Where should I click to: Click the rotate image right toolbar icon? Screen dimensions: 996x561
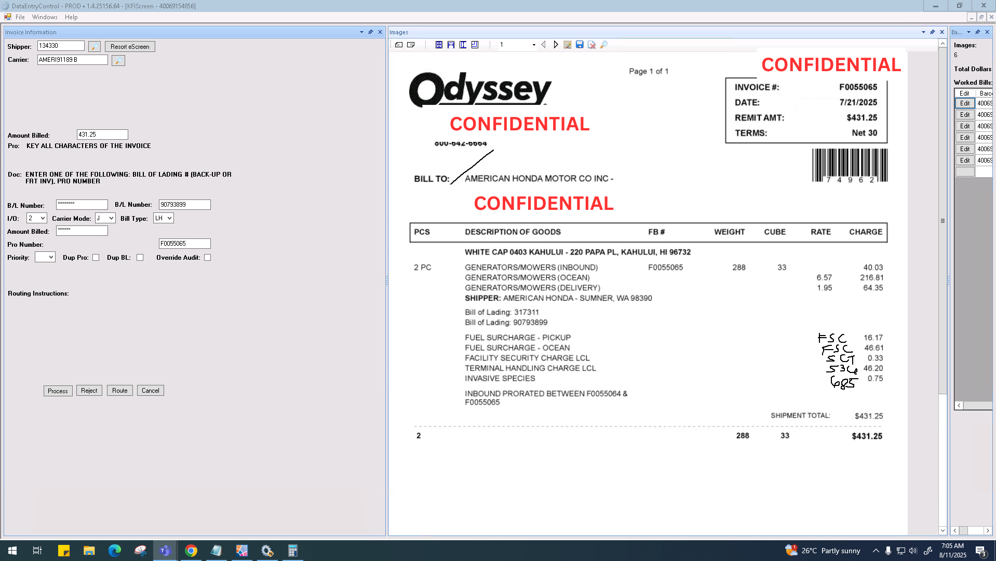pos(411,45)
